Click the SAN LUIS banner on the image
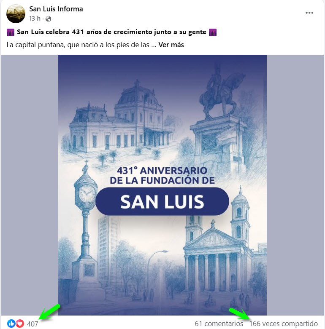The width and height of the screenshot is (325, 329). pyautogui.click(x=162, y=202)
